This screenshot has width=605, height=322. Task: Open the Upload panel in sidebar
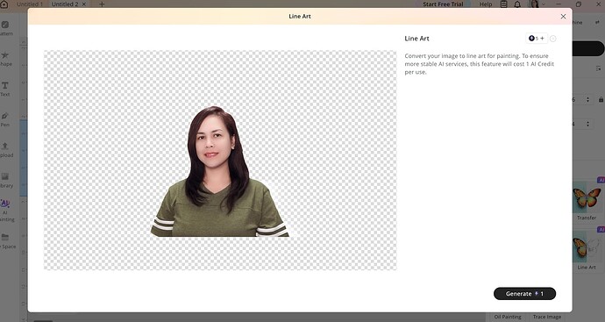[5, 150]
